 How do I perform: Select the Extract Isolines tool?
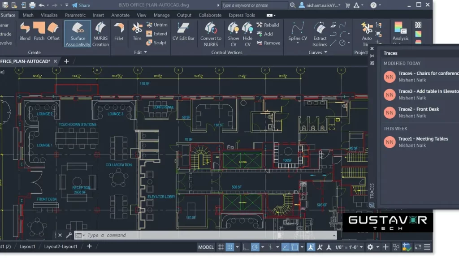[x=320, y=34]
